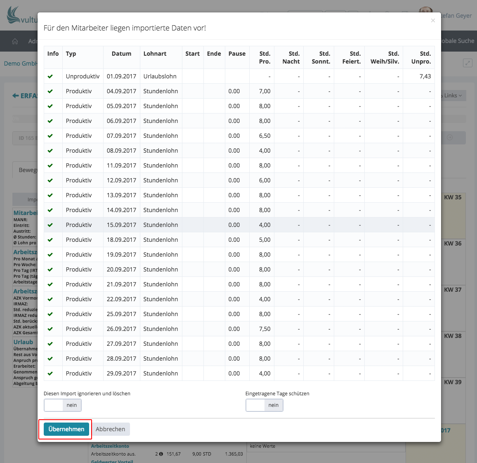Click the Std. Unpro. column header

click(421, 57)
